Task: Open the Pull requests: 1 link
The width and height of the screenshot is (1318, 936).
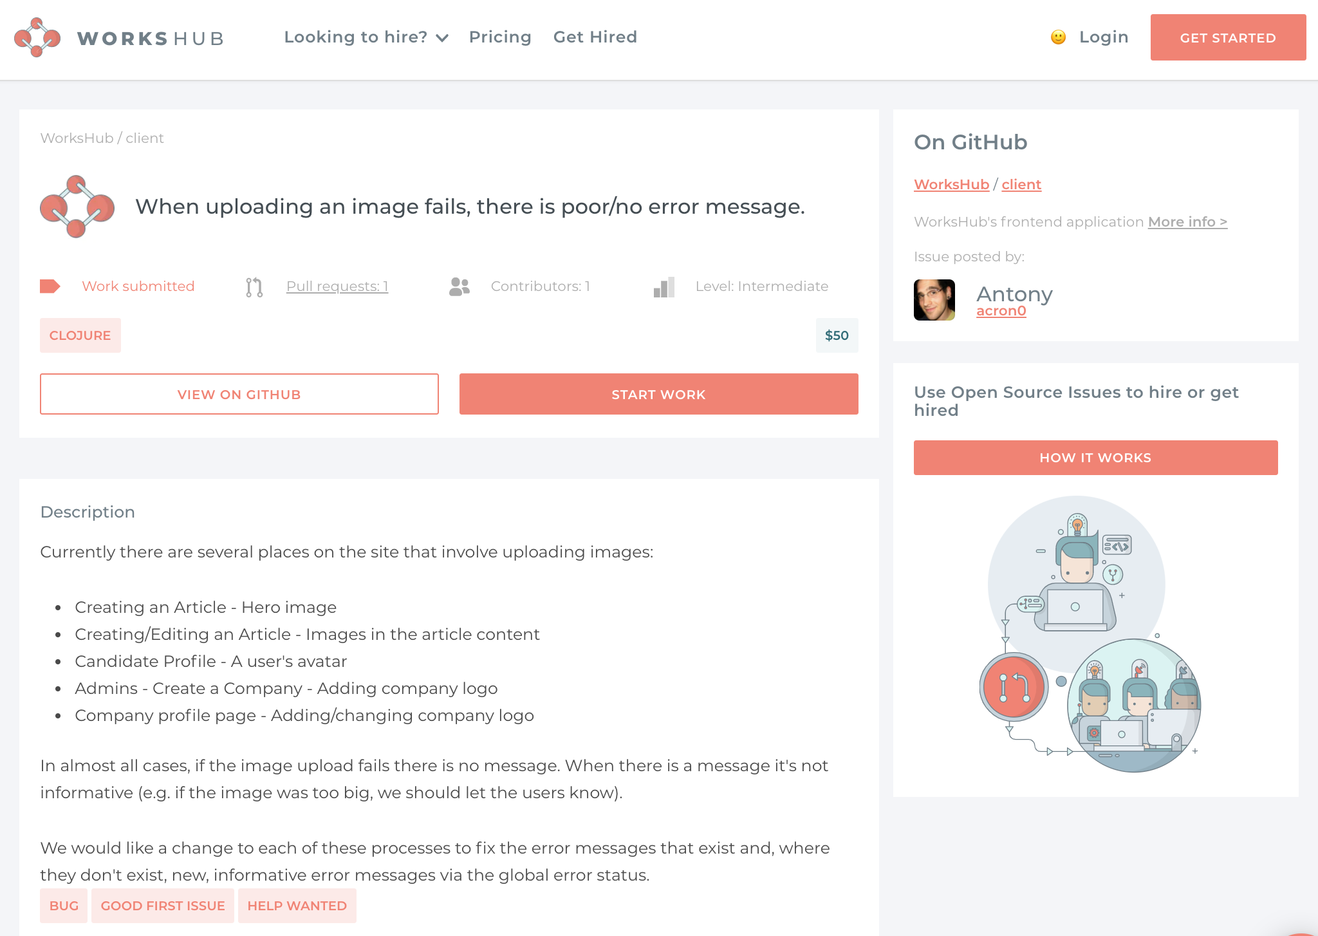Action: pos(337,286)
